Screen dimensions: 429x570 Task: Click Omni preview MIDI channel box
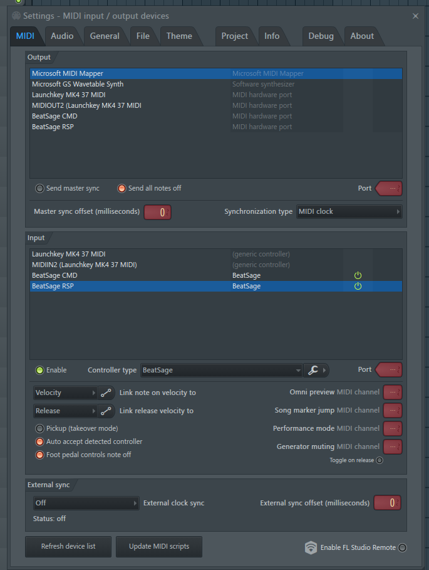point(393,393)
